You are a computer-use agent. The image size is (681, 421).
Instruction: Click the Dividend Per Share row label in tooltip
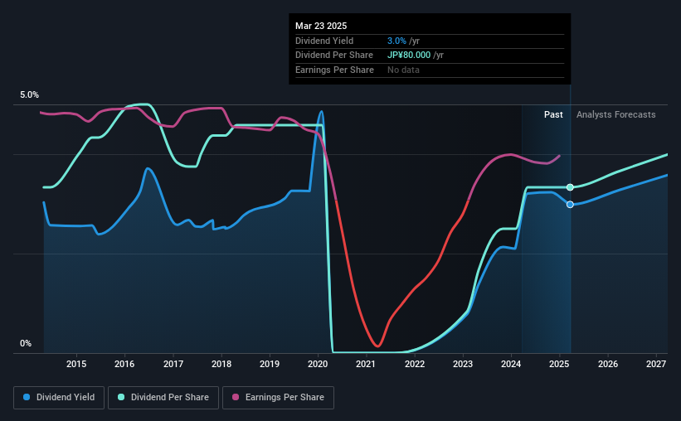pos(334,56)
